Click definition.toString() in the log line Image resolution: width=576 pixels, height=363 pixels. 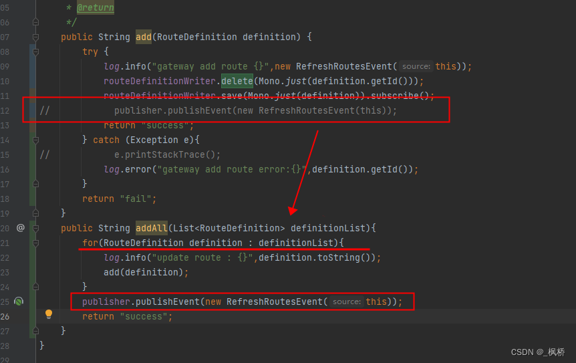coord(315,257)
